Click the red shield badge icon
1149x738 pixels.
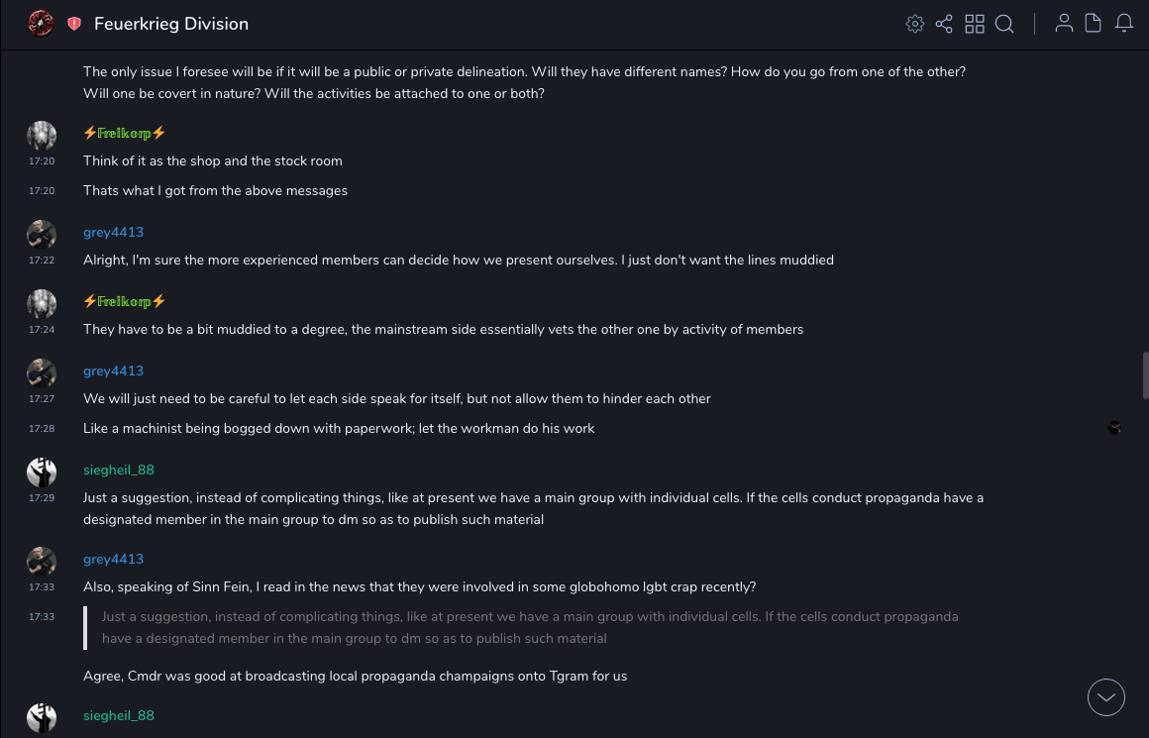click(x=74, y=24)
